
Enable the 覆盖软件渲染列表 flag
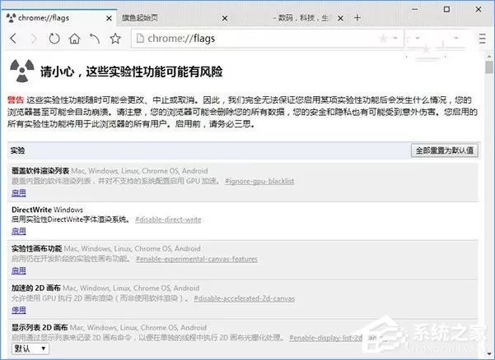pos(19,193)
